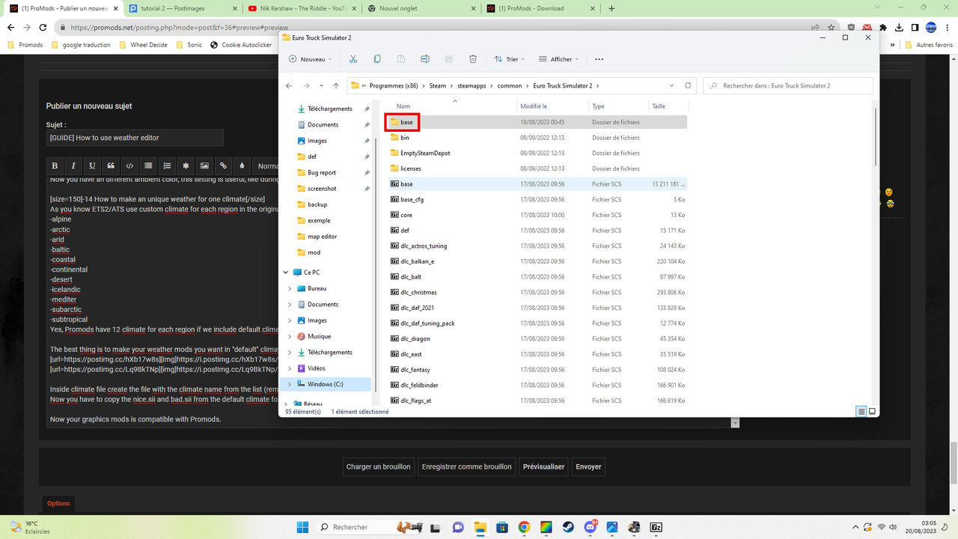Switch Explorer to details view via status bar toggle
958x539 pixels.
pyautogui.click(x=861, y=411)
